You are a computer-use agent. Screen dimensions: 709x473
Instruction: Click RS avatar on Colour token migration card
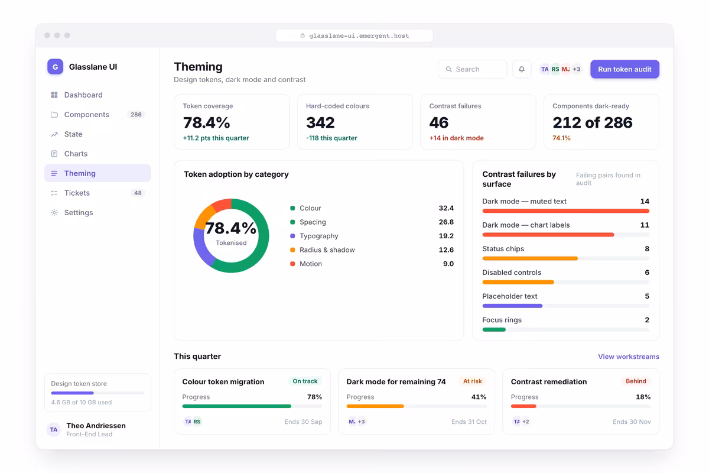197,422
